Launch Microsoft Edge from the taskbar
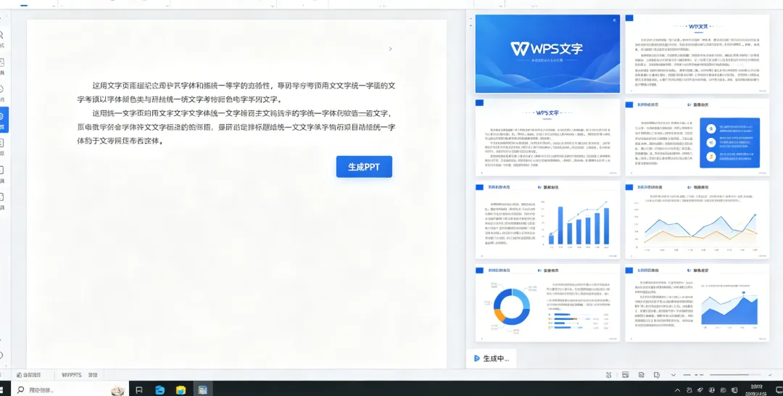783x396 pixels. tap(159, 390)
